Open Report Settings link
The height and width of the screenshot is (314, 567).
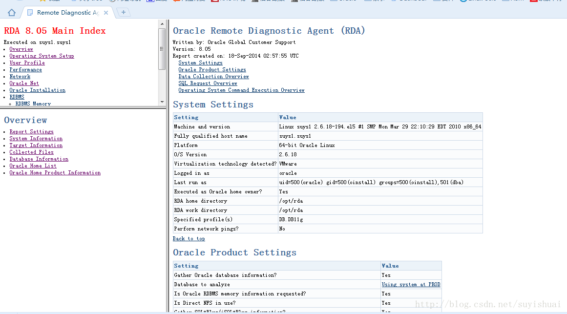coord(31,132)
